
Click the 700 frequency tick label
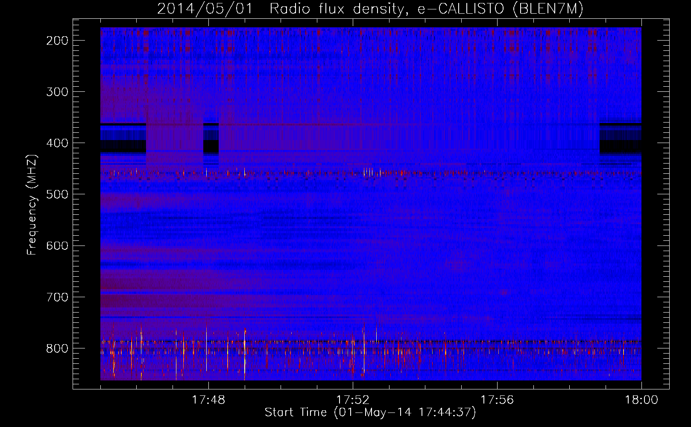57,297
